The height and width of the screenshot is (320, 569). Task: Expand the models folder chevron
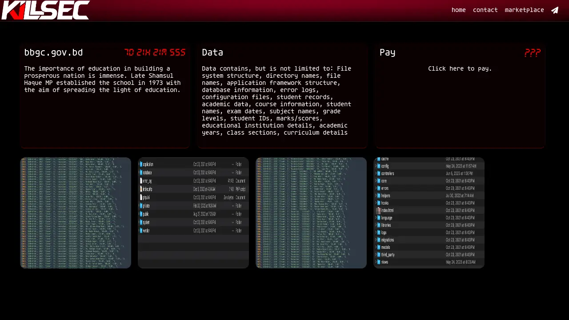[x=376, y=248]
